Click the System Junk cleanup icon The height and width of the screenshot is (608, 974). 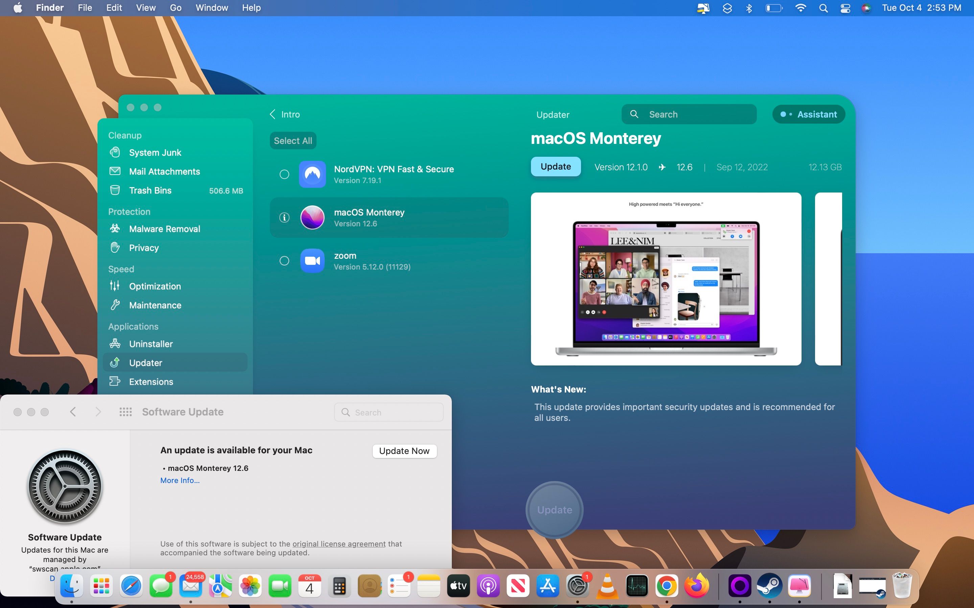[x=116, y=153]
